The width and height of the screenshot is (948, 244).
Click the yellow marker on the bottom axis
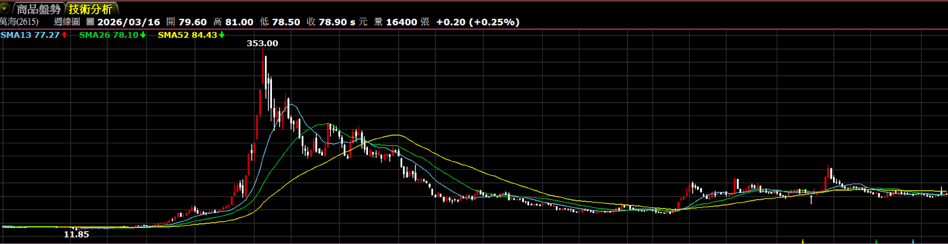click(802, 241)
